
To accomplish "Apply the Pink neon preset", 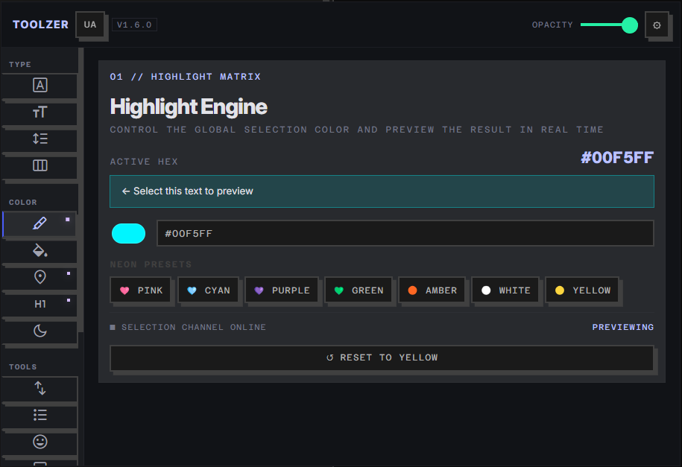I will coord(142,290).
